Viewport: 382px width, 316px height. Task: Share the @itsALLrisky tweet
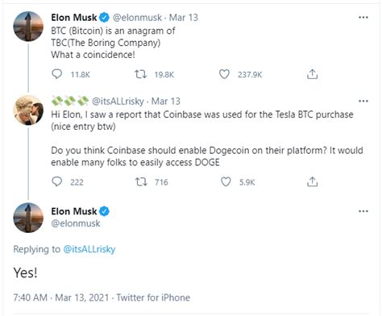(312, 181)
